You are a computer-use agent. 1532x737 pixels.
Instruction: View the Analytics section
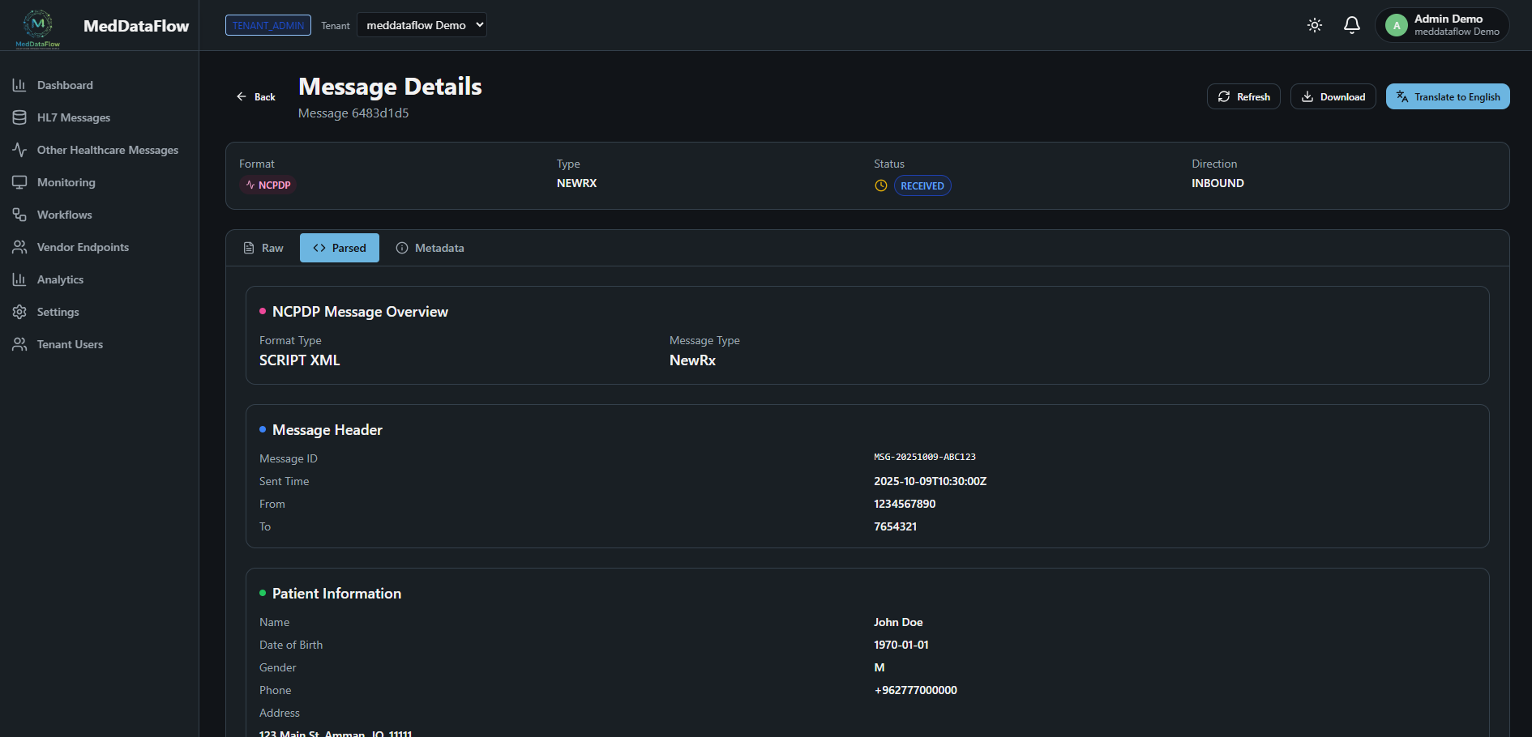[60, 279]
